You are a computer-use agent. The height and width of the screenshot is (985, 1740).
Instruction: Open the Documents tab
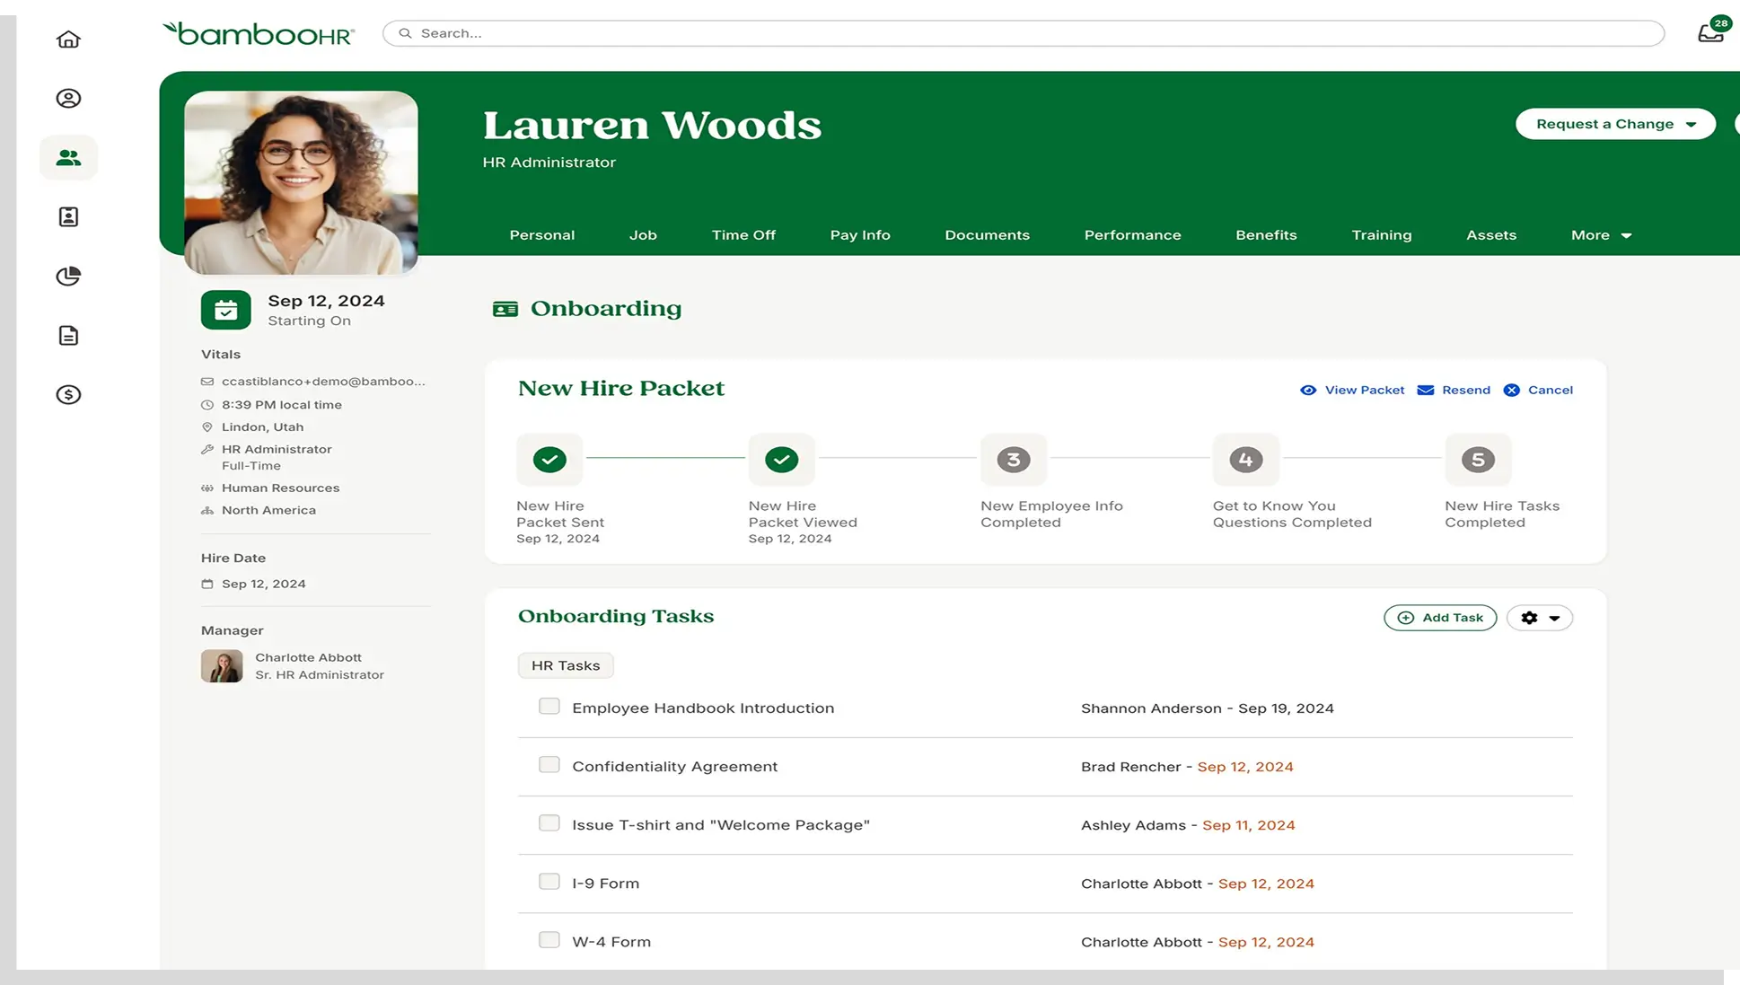(x=987, y=235)
